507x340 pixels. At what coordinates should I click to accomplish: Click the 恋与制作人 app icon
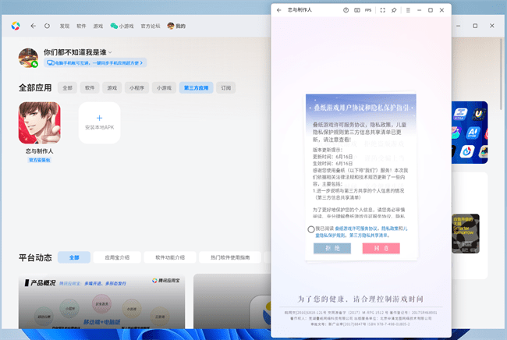tap(40, 122)
